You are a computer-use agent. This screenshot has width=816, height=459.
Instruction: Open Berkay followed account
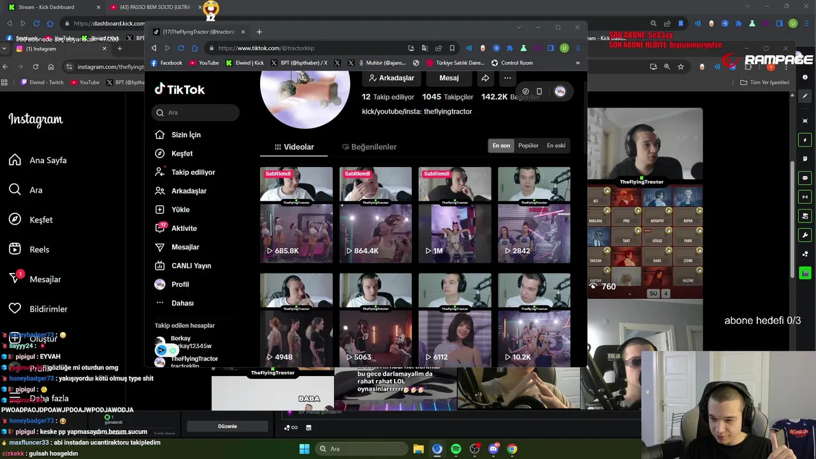pos(185,342)
